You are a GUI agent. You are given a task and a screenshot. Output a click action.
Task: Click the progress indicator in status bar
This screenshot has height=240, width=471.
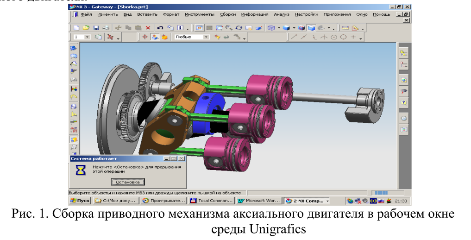(x=381, y=192)
